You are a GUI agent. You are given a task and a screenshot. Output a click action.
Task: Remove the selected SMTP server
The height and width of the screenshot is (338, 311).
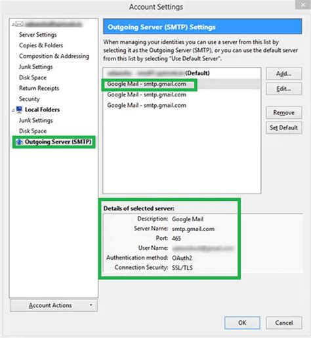point(284,113)
